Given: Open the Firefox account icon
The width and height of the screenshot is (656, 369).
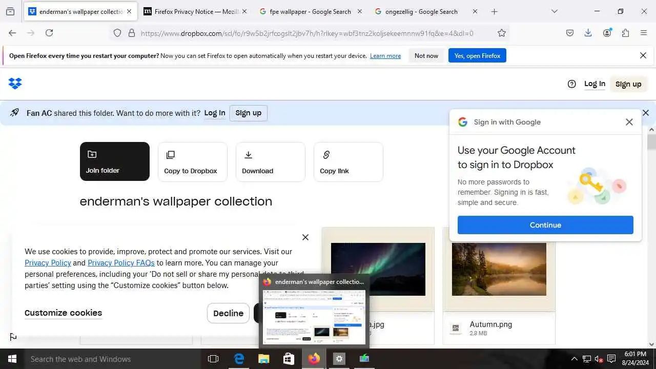Looking at the screenshot, I should (x=607, y=33).
